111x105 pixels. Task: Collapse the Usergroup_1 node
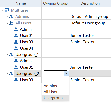pyautogui.click(x=7, y=55)
